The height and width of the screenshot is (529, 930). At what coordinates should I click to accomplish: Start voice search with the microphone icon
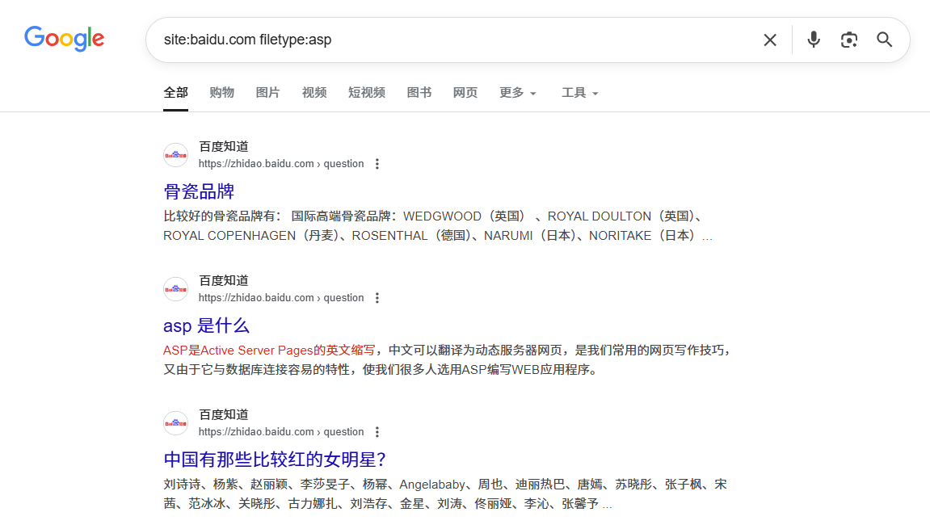[x=814, y=40]
